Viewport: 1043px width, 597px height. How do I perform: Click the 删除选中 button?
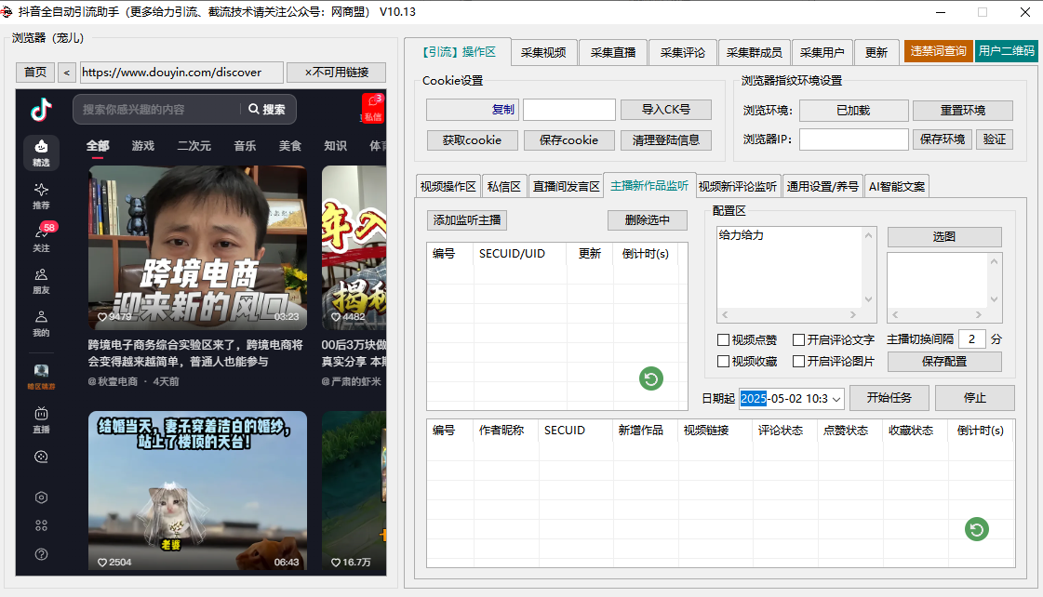648,220
